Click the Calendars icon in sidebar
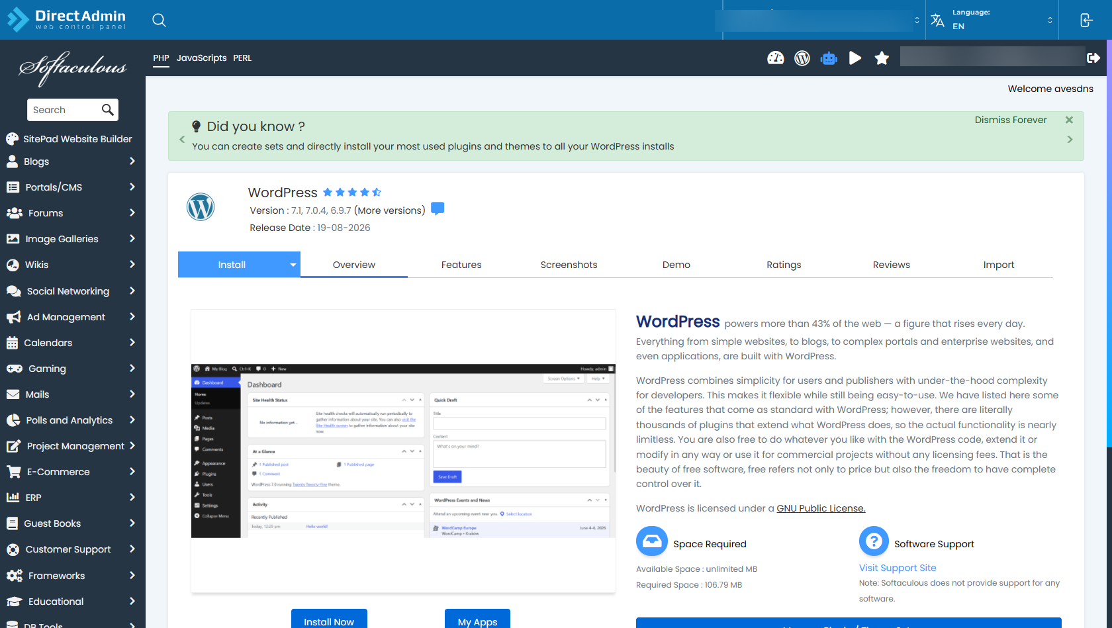Viewport: 1112px width, 628px height. click(x=12, y=343)
